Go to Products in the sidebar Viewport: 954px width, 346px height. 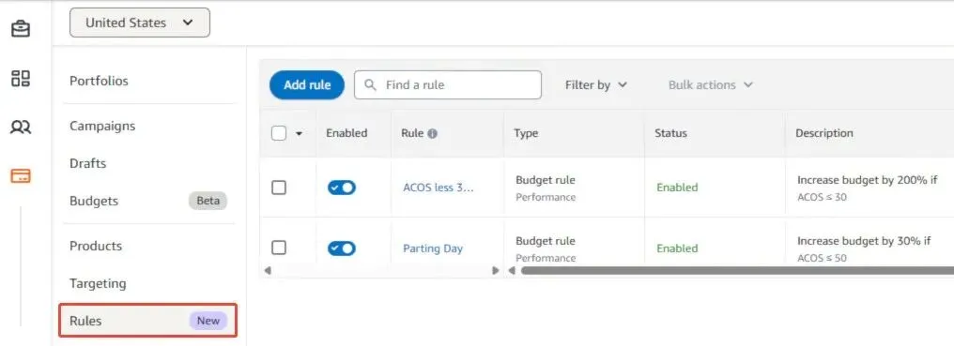coord(96,246)
